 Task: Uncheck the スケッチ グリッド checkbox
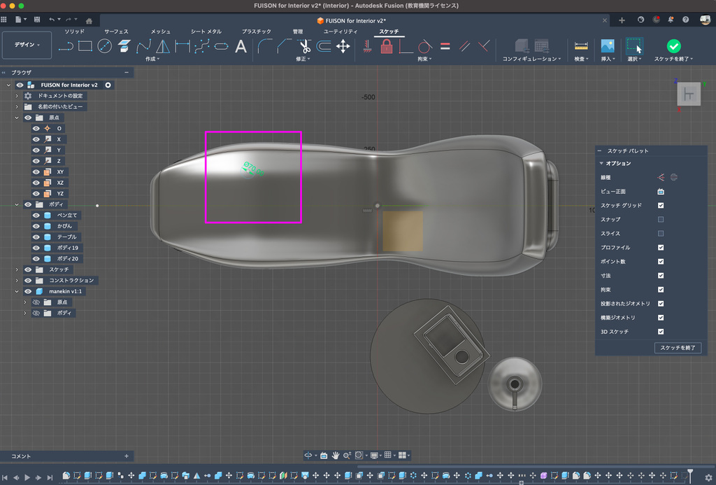[661, 205]
